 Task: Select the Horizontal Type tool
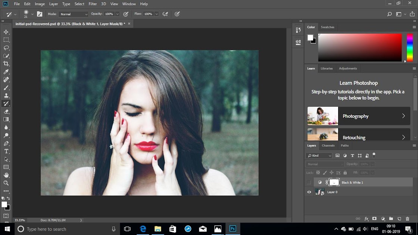tap(6, 151)
